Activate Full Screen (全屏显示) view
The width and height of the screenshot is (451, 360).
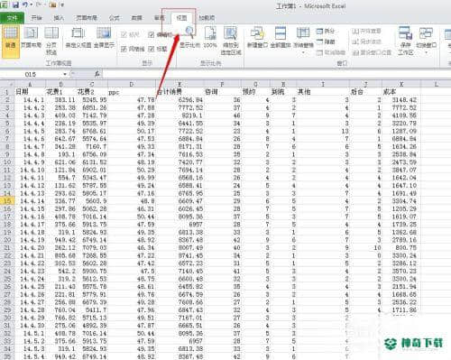point(104,38)
